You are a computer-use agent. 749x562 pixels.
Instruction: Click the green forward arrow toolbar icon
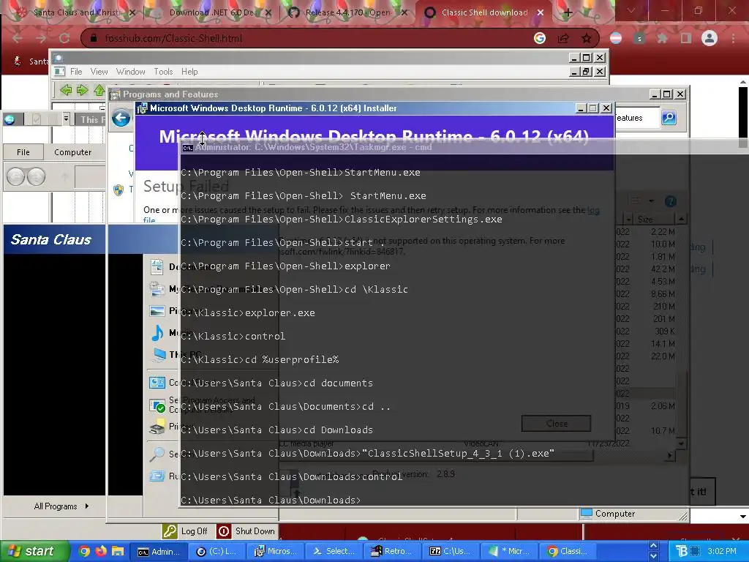tap(82, 90)
